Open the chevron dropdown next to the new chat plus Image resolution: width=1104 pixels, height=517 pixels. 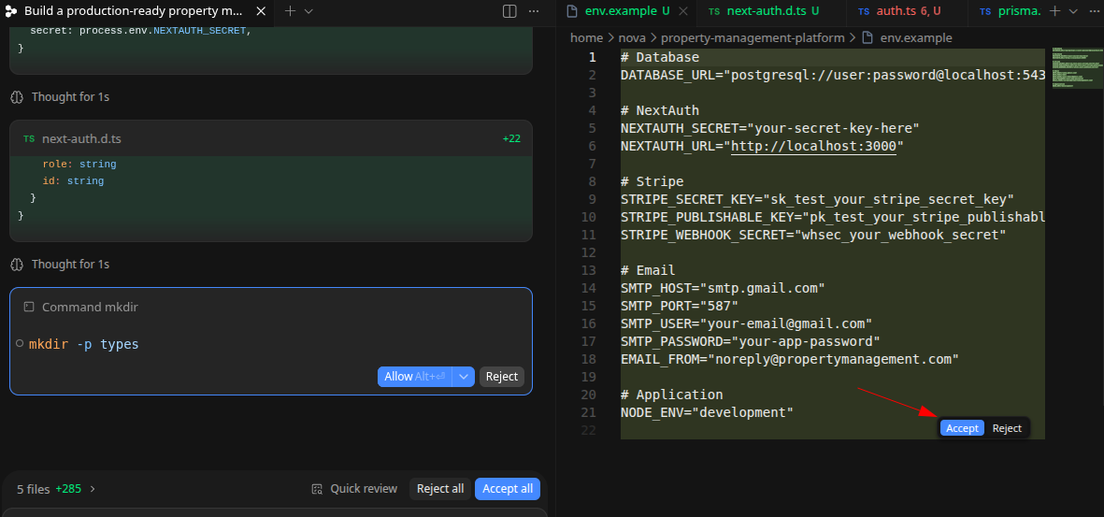308,11
